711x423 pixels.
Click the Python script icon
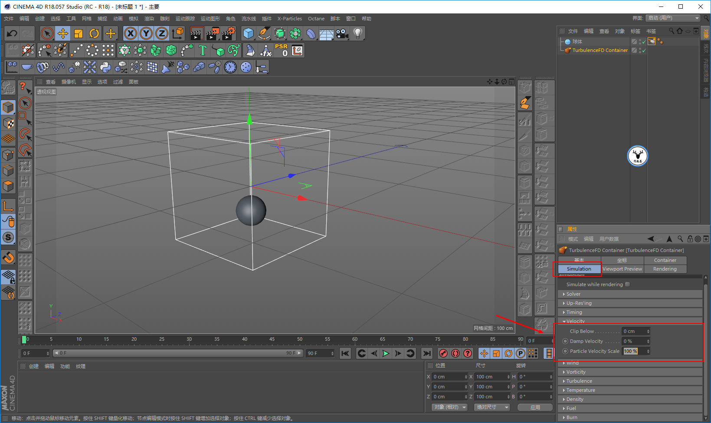point(105,67)
